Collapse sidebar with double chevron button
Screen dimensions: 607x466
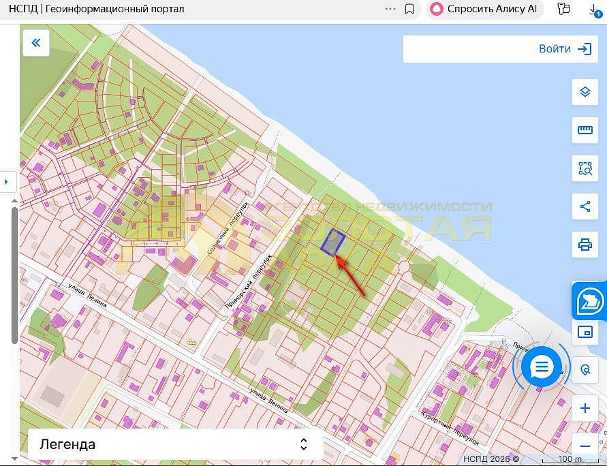coord(36,43)
